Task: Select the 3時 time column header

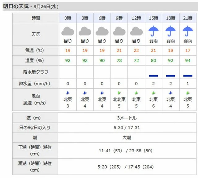Action: pos(85,18)
